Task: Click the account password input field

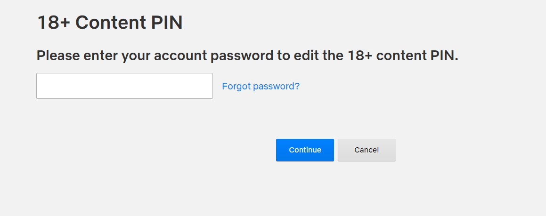Action: (124, 86)
